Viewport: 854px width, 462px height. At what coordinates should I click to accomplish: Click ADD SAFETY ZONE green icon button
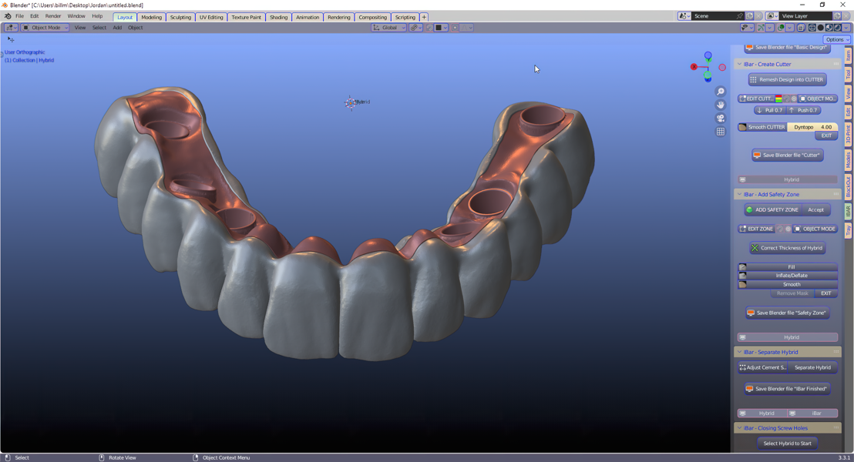pos(772,209)
